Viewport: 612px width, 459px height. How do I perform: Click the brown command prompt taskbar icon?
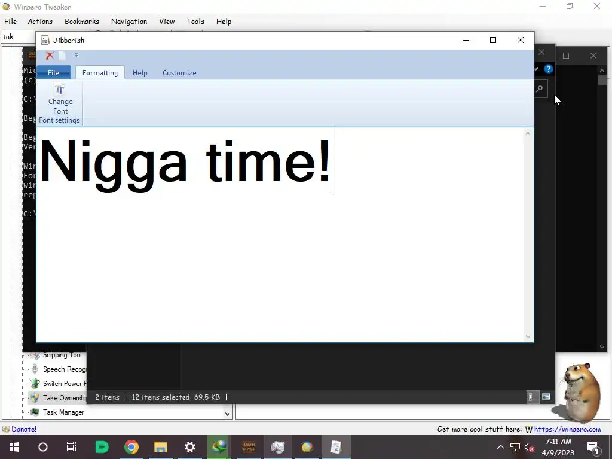(249, 447)
